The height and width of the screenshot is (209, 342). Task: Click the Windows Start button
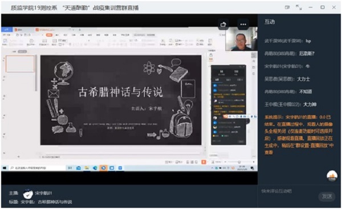(x=5, y=168)
